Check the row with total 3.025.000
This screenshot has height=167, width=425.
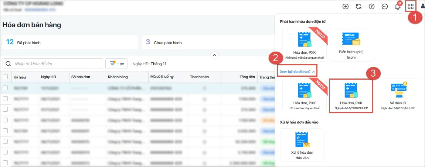click(x=6, y=131)
